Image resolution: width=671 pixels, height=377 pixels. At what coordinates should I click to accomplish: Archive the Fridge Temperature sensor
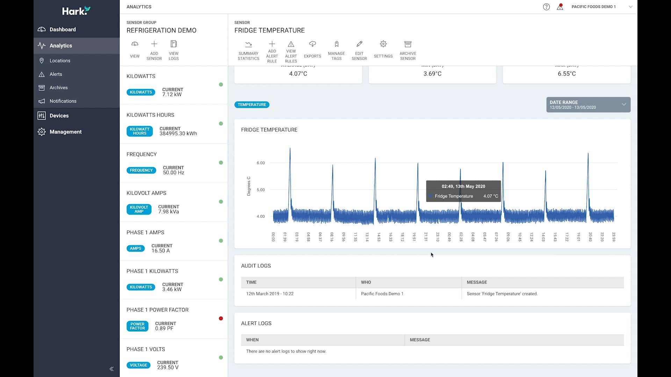[x=408, y=50]
